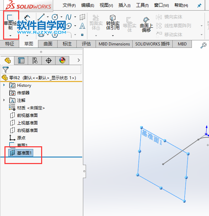Viewport: 209px width, 216px height.
Task: Switch to the 曲面 tab
Action: (x=48, y=44)
